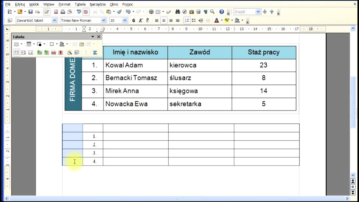The height and width of the screenshot is (202, 359).
Task: Open the Widok menu
Action: point(34,4)
